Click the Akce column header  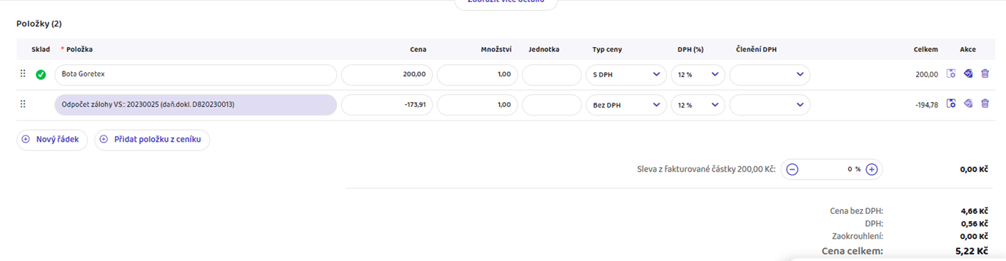pos(967,49)
